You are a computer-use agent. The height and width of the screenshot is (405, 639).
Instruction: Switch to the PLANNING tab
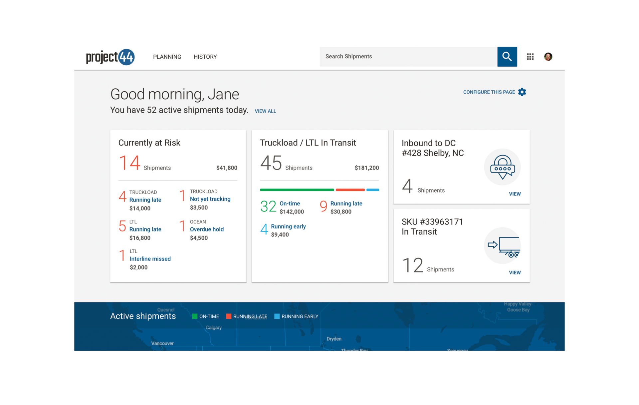pos(167,57)
